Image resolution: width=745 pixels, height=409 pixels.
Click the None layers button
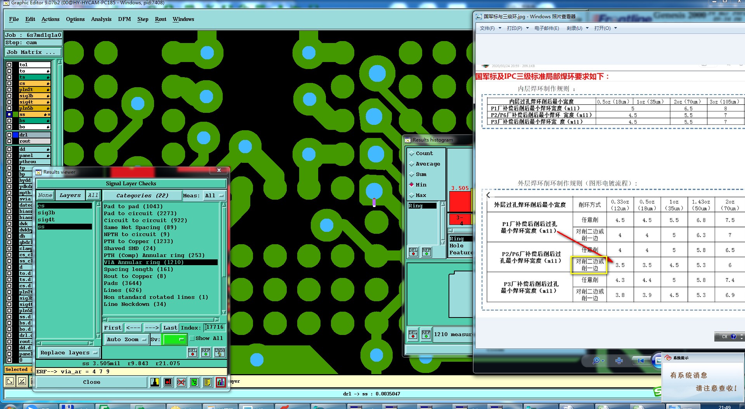pyautogui.click(x=45, y=195)
